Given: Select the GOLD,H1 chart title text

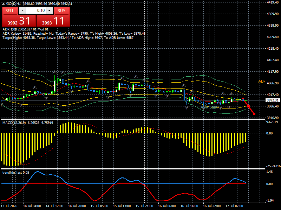Looking at the screenshot, I should click(x=13, y=4).
